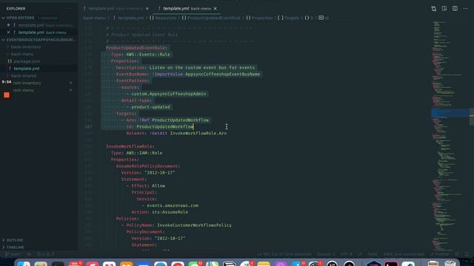Open Explorer panel's more actions ellipsis
The height and width of the screenshot is (266, 474).
pyautogui.click(x=69, y=8)
